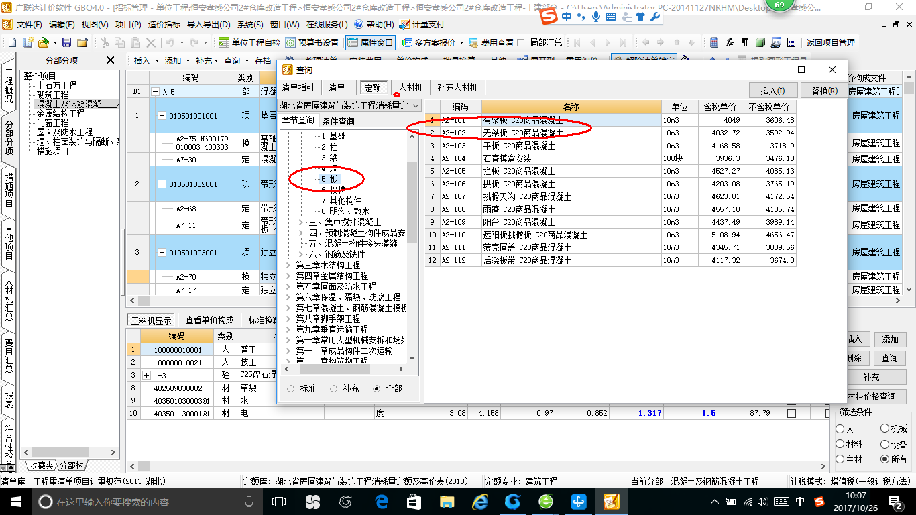Click the blue list document toolbar icon
This screenshot has width=916, height=515.
(791, 42)
